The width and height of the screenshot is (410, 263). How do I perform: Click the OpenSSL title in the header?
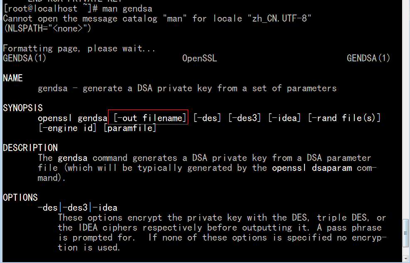coord(199,58)
